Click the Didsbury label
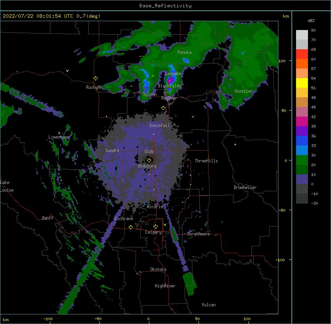Image resolution: width=331 pixels, height=324 pixels. pos(147,166)
